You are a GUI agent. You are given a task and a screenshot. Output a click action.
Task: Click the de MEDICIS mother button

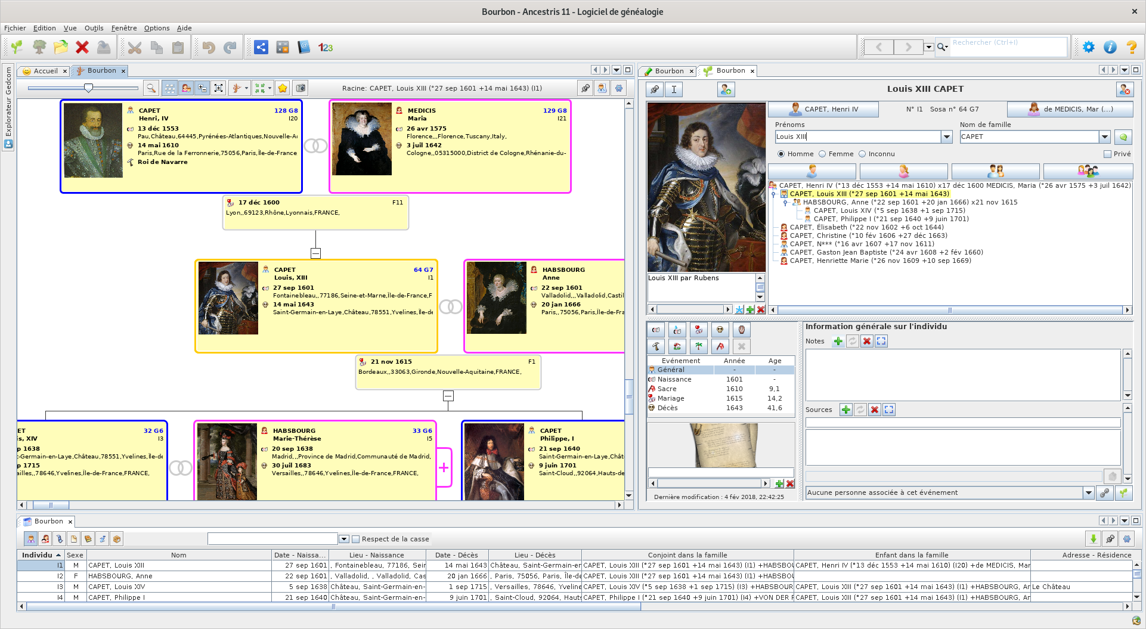coord(1070,109)
